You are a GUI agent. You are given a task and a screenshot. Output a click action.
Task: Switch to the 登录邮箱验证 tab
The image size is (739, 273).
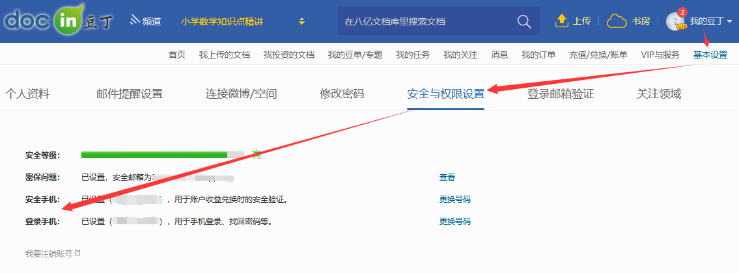pos(561,94)
